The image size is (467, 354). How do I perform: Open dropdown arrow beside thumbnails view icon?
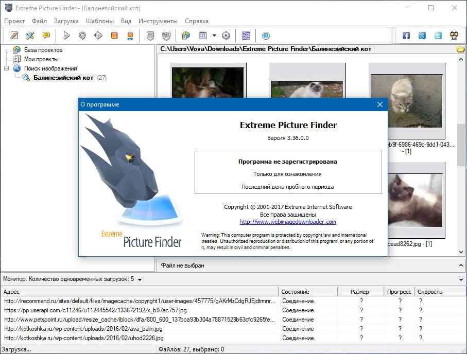tap(214, 36)
